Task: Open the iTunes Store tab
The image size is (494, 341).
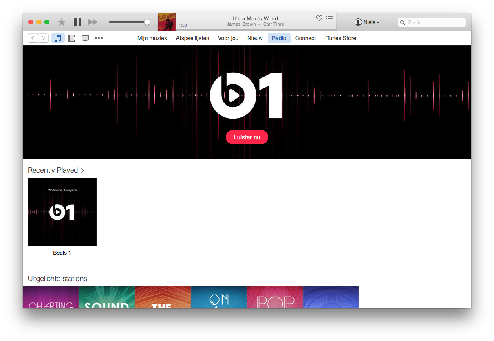Action: tap(340, 38)
